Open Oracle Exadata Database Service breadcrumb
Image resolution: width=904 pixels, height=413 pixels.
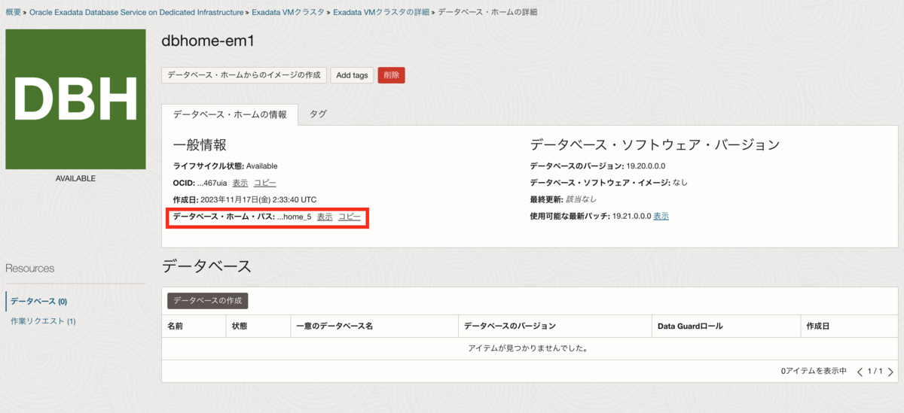[136, 13]
